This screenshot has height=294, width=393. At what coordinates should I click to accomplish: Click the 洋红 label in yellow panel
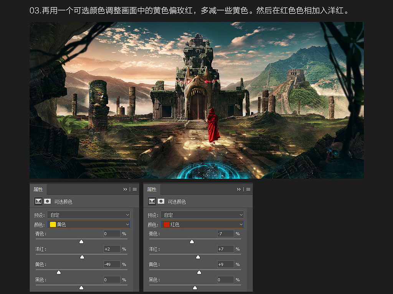(x=41, y=249)
